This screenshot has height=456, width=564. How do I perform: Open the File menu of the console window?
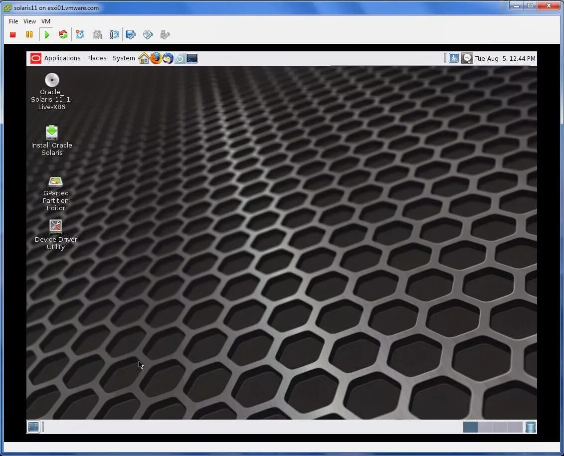coord(13,21)
